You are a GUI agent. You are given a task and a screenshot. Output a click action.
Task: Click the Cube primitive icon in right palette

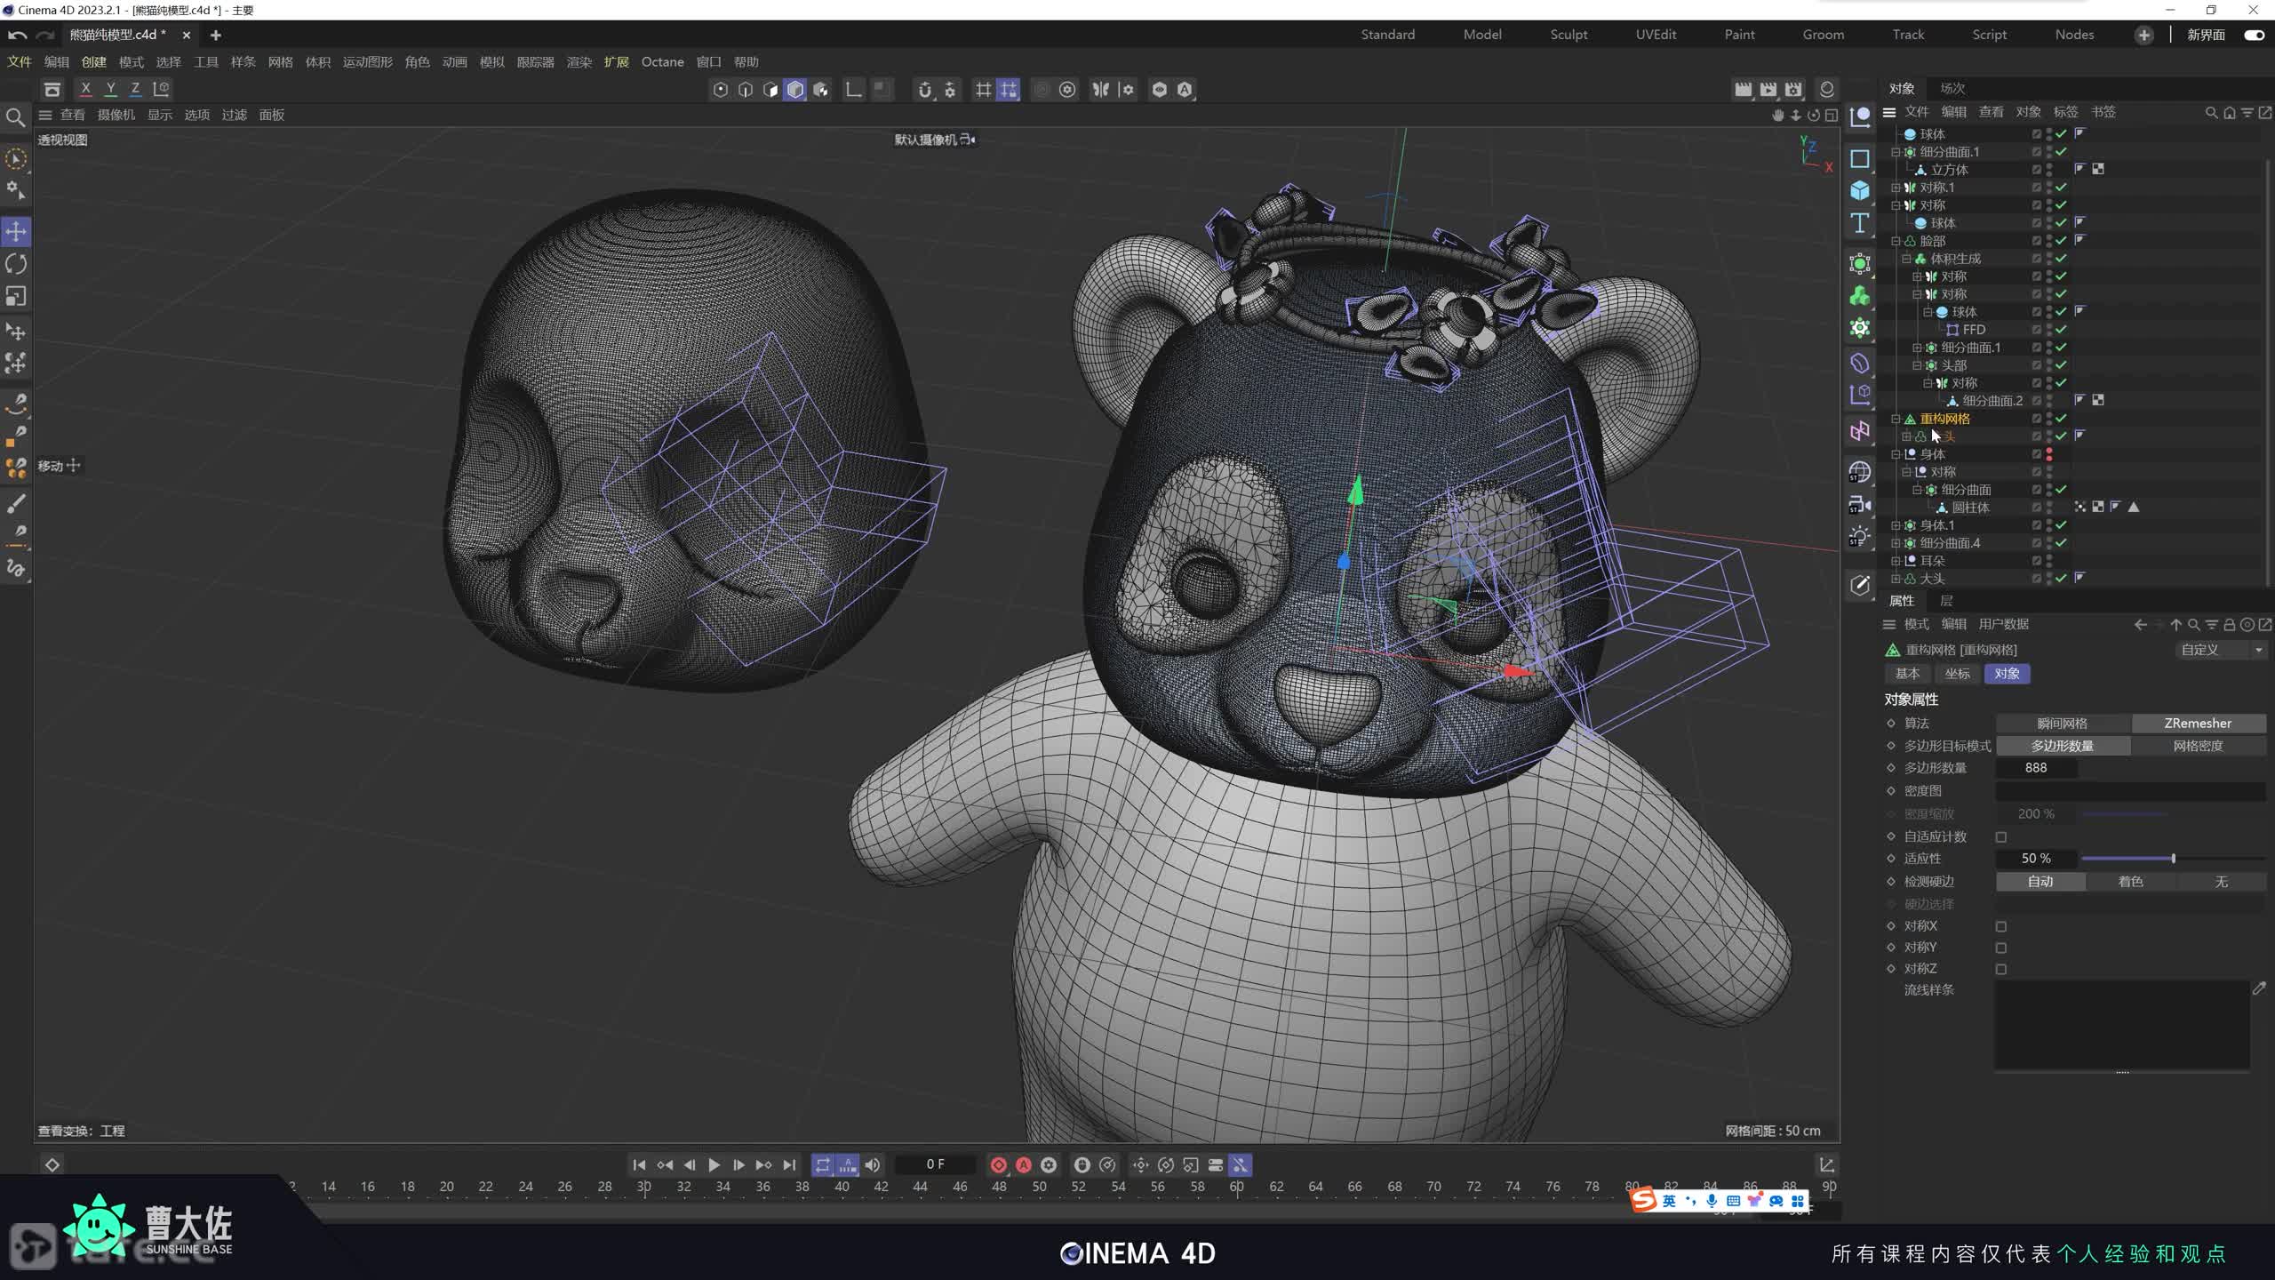1860,190
